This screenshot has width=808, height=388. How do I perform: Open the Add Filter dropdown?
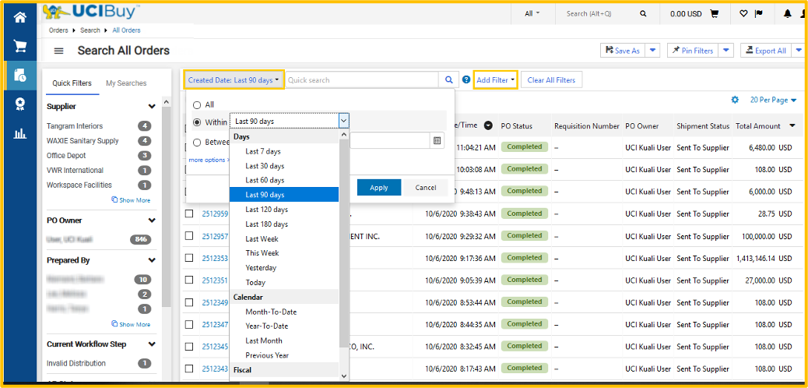[496, 80]
